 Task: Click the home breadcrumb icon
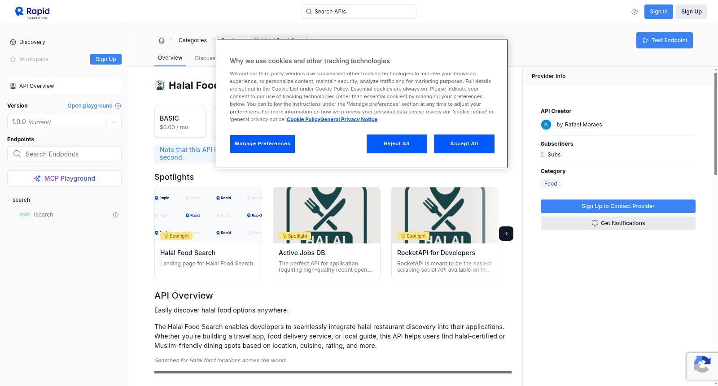(x=162, y=40)
